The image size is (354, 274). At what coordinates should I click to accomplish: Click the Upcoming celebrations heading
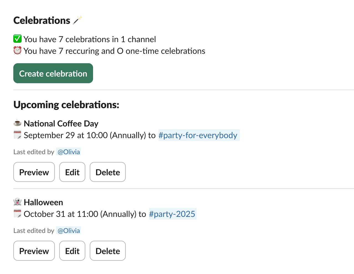point(66,105)
